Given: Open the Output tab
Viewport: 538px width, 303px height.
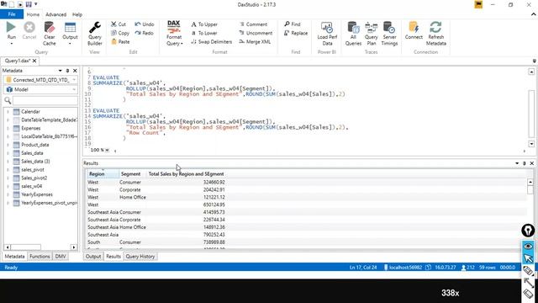Looking at the screenshot, I should [93, 256].
